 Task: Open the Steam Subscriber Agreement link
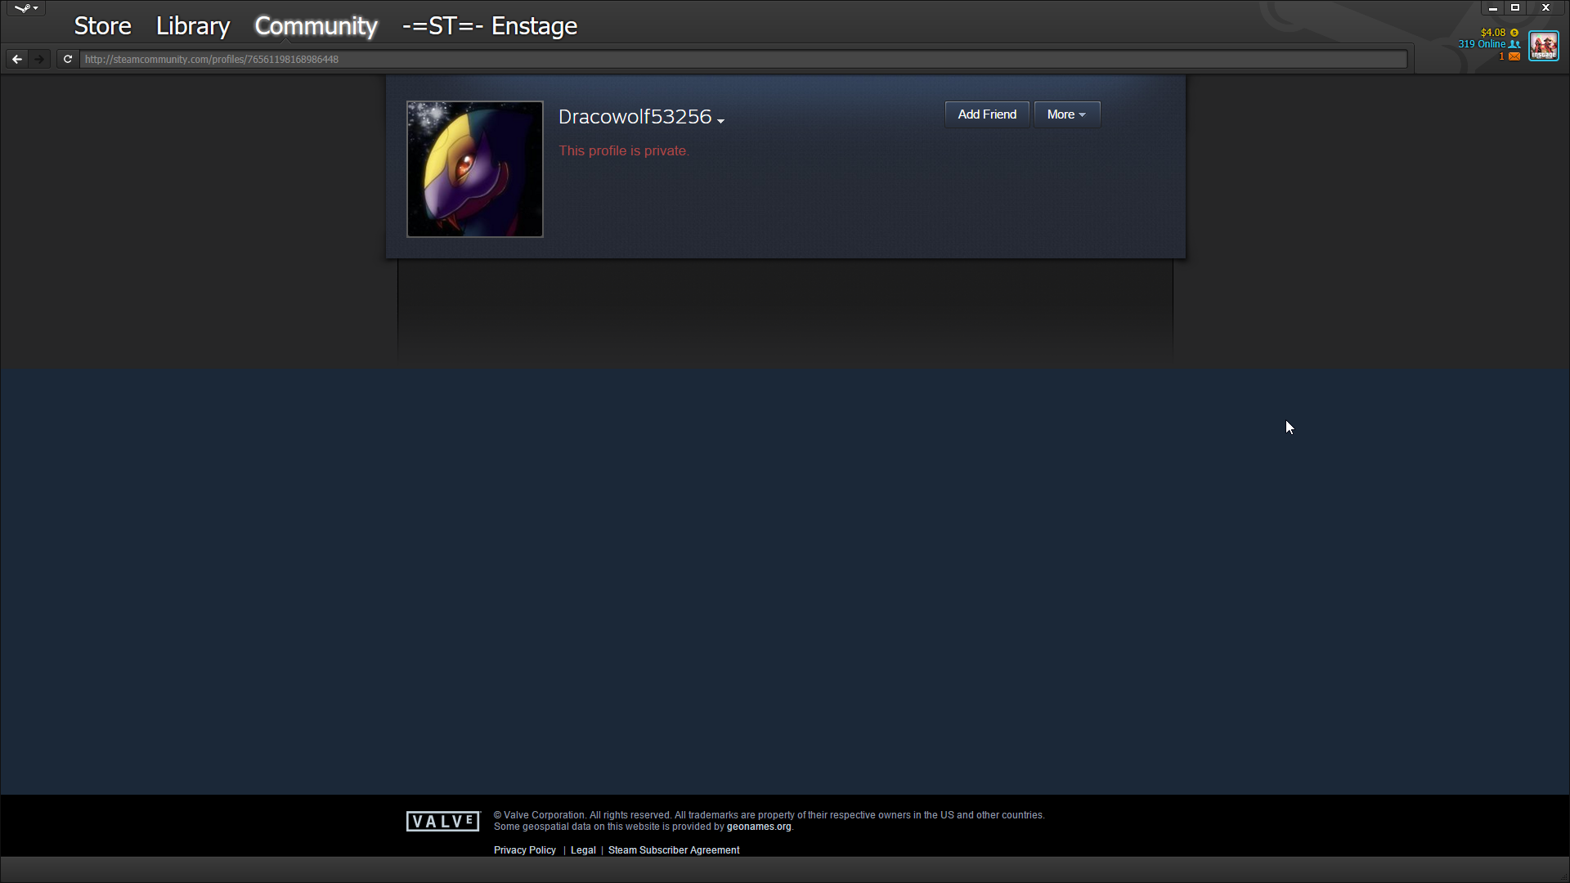coord(673,850)
